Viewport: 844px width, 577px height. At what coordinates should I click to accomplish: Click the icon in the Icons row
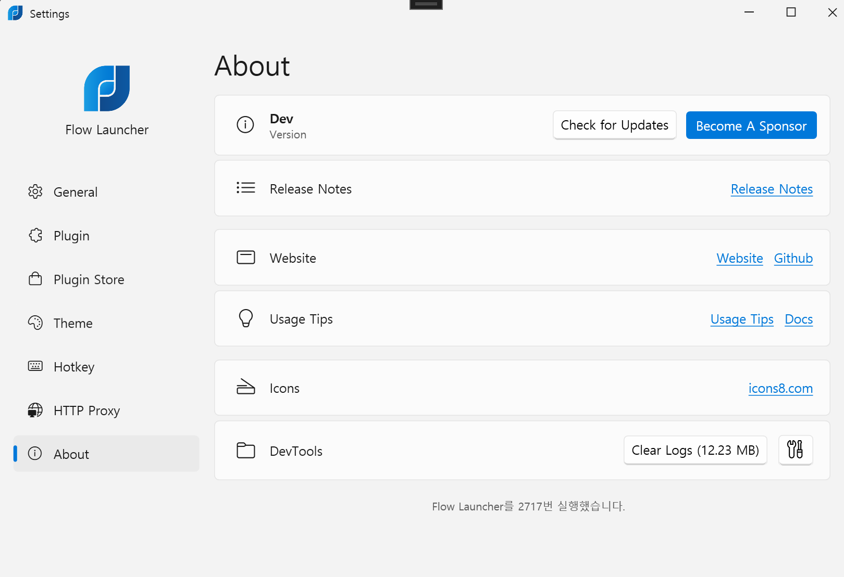click(x=246, y=387)
